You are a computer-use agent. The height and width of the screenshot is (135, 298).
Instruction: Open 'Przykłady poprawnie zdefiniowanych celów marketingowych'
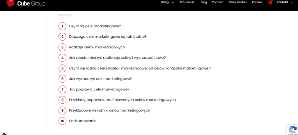tap(123, 100)
